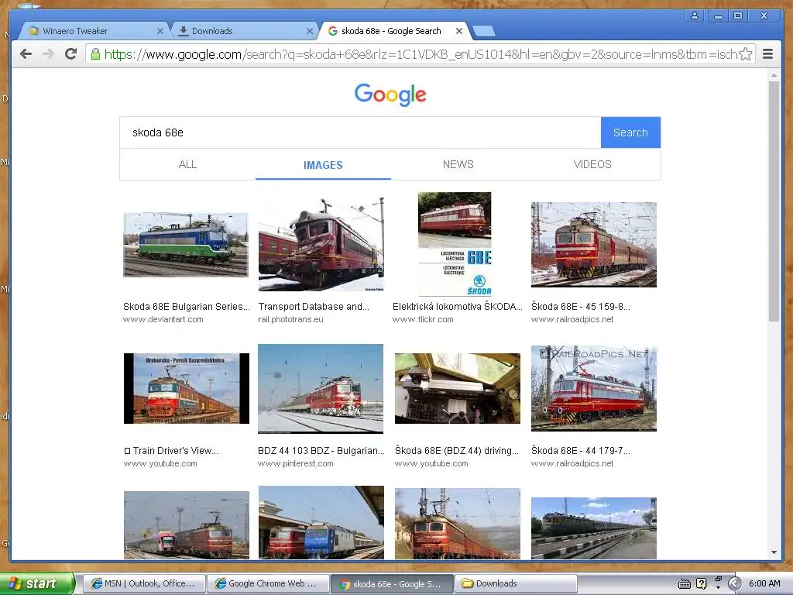Click the blue Search button
Image resolution: width=793 pixels, height=595 pixels.
point(630,132)
